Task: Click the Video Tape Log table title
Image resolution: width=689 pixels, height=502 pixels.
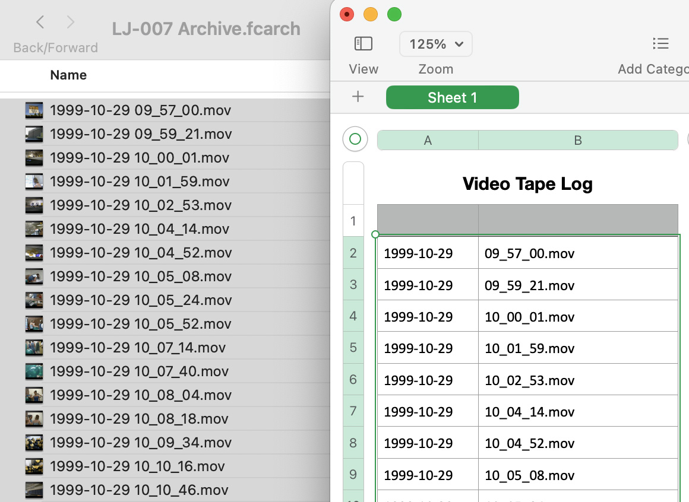Action: click(527, 184)
